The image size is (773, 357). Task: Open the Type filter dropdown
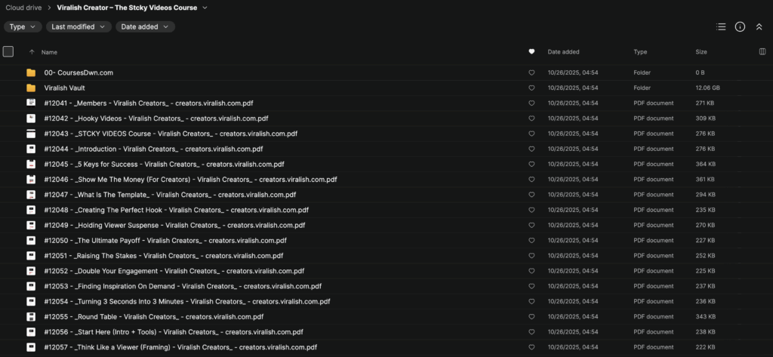(x=23, y=27)
